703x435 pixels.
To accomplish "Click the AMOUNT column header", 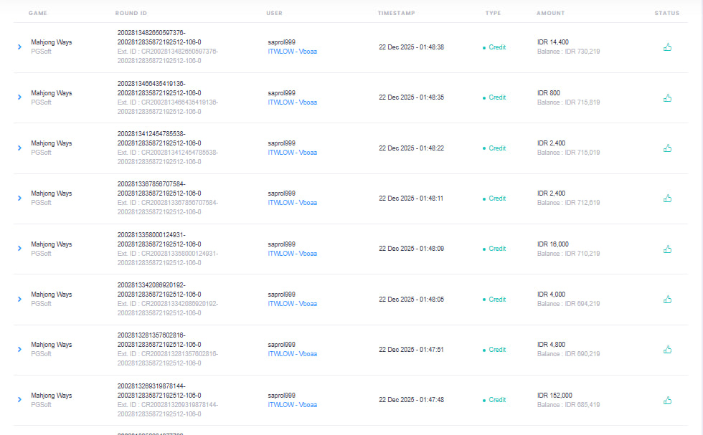I will click(551, 13).
